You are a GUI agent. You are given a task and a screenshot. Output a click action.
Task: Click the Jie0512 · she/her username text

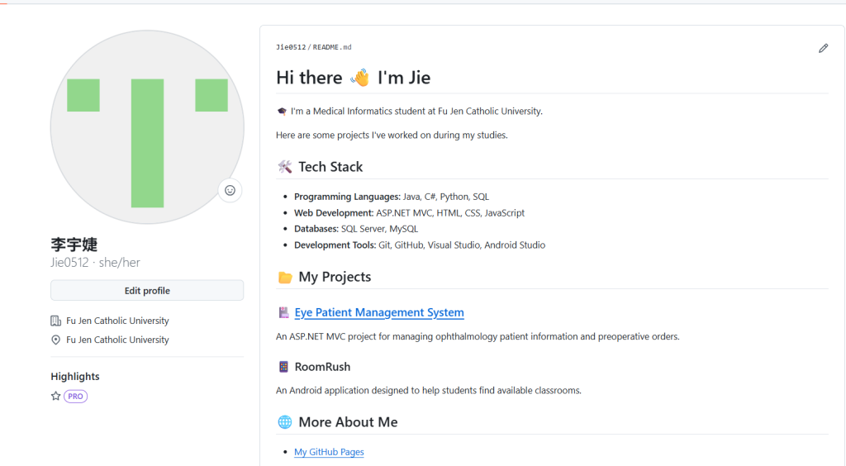point(96,263)
